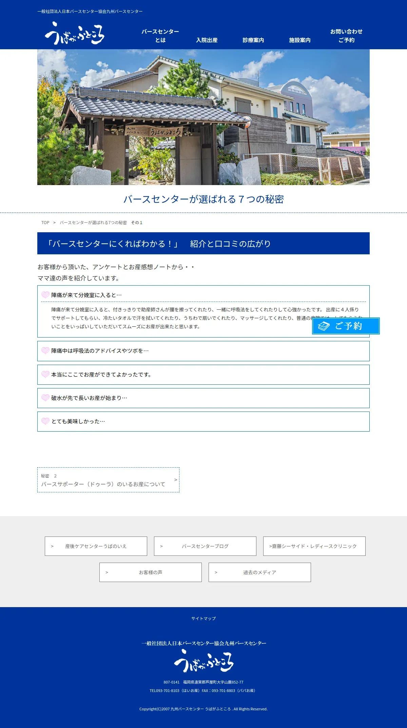
Task: Click the book icon on ご予約 button
Action: point(324,326)
